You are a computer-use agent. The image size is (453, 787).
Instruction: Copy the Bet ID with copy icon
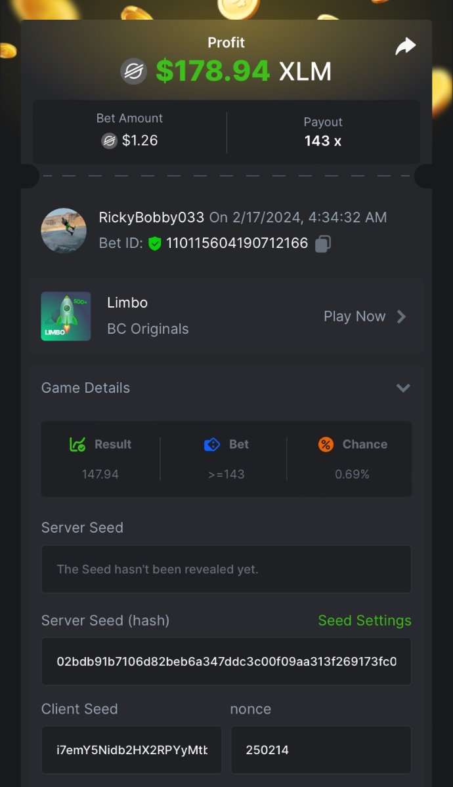click(322, 244)
